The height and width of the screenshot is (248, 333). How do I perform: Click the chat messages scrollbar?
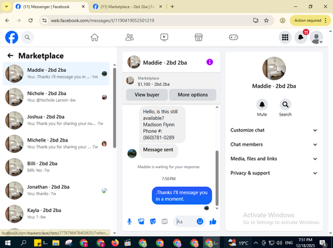[x=217, y=178]
